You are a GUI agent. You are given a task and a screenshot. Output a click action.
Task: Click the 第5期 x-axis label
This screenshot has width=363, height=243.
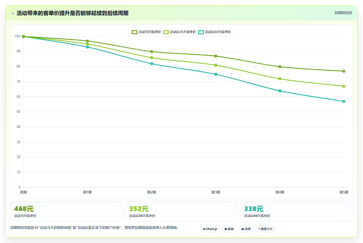click(x=344, y=192)
